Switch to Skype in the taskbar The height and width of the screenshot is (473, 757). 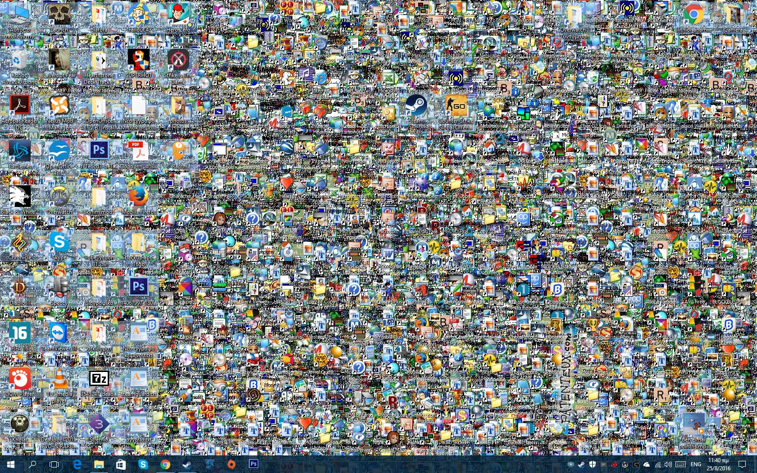143,464
